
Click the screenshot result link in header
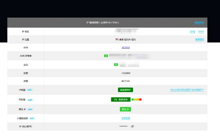click(x=199, y=23)
